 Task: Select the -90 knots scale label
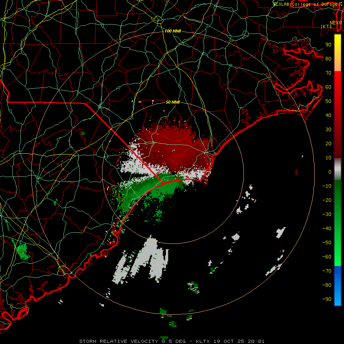coord(327,299)
